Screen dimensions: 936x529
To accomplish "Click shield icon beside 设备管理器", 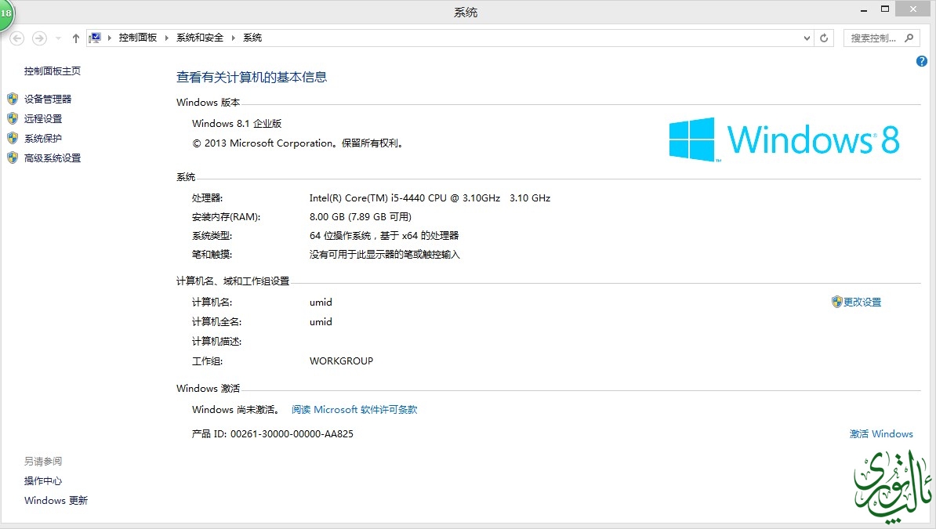I will coord(13,99).
